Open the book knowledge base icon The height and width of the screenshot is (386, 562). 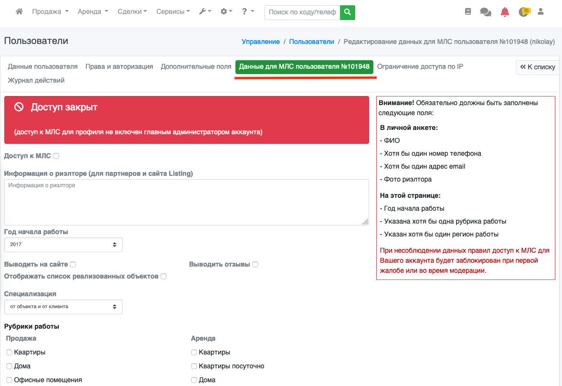click(468, 11)
